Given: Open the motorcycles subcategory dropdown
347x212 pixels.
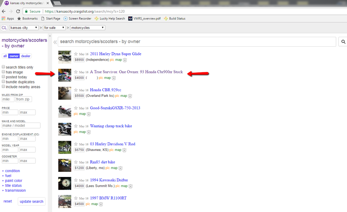Looking at the screenshot, I should click(88, 28).
